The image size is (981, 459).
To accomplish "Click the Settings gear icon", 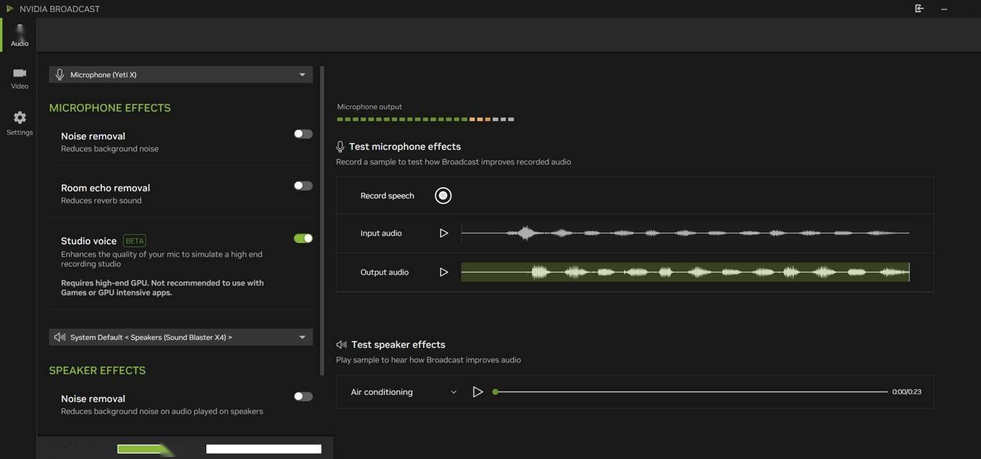I will [20, 118].
